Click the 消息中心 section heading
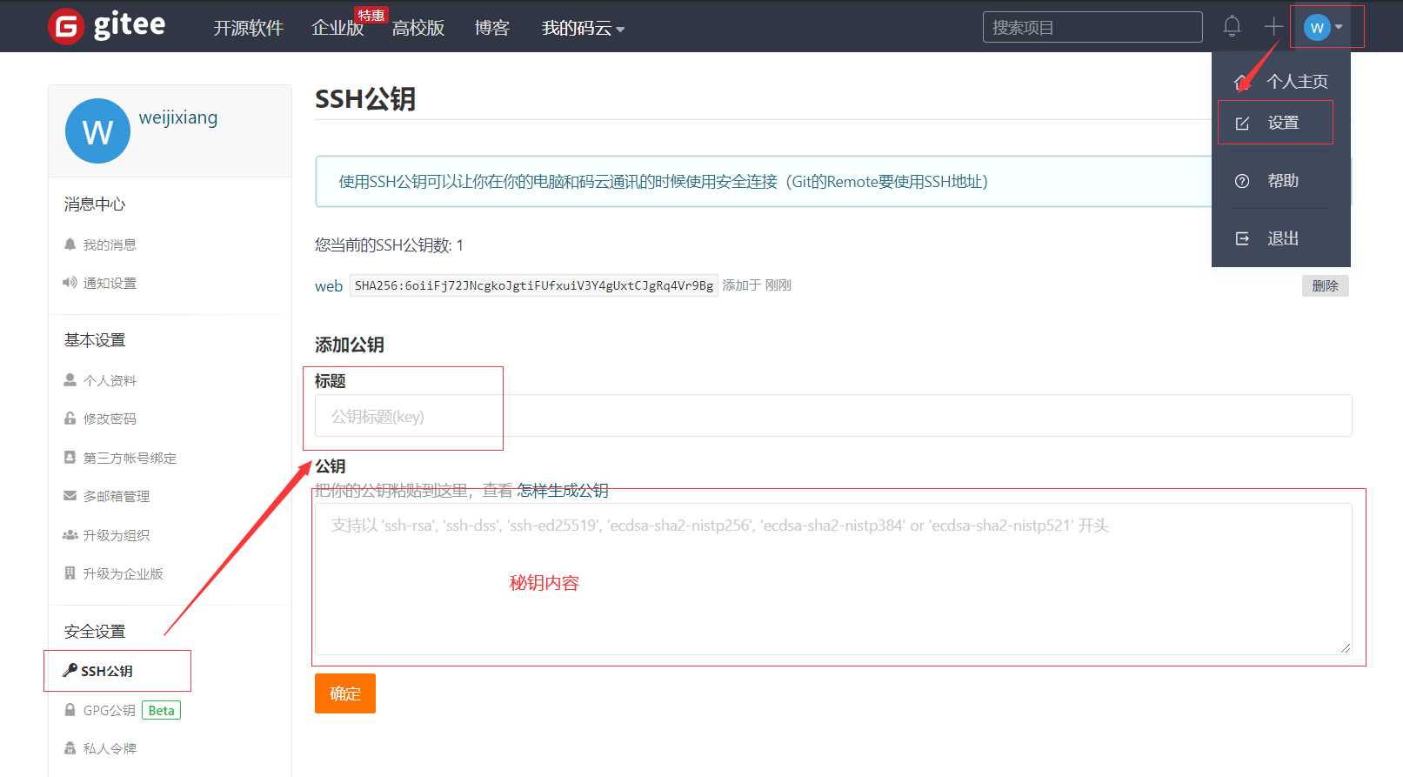Image resolution: width=1403 pixels, height=777 pixels. click(95, 204)
